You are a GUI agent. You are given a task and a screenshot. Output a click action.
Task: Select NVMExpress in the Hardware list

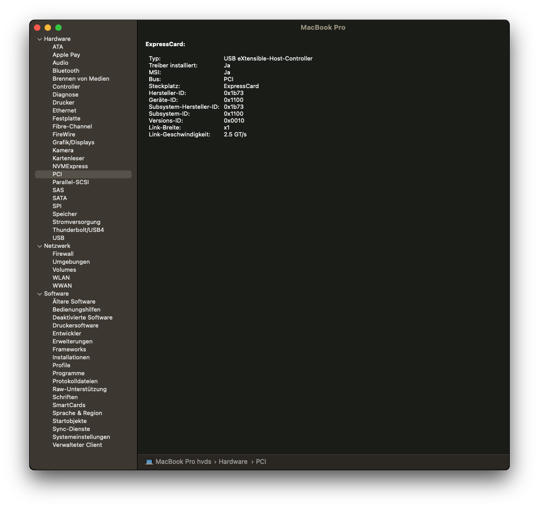[x=70, y=166]
